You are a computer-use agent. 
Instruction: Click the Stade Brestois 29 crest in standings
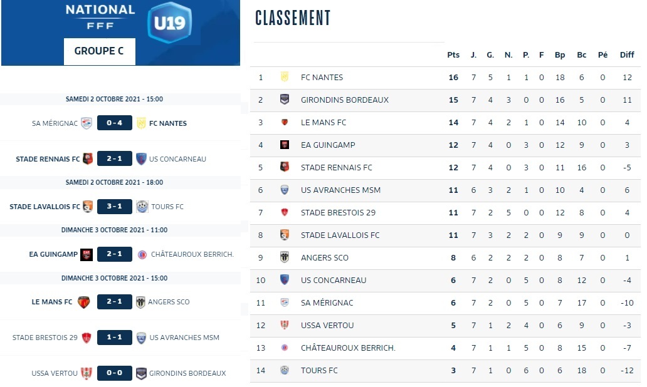coord(284,212)
